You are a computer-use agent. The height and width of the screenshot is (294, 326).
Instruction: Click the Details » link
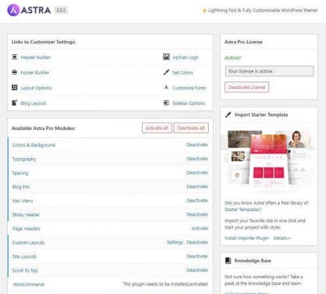[x=282, y=238]
